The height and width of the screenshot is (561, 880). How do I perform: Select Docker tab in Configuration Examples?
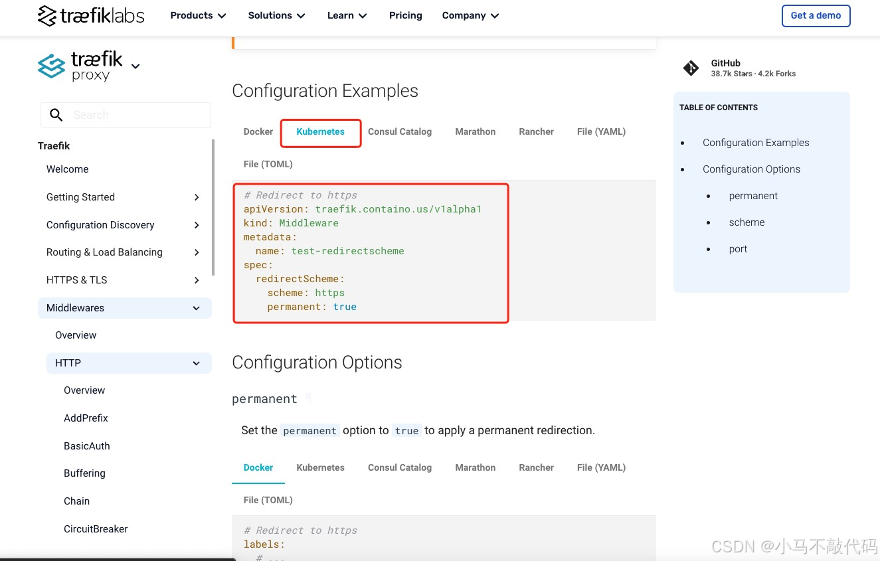coord(258,131)
